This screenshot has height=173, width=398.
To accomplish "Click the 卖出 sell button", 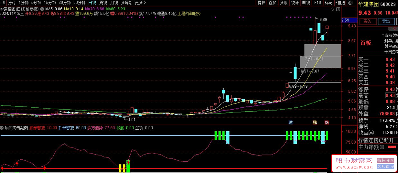I will [386, 21].
